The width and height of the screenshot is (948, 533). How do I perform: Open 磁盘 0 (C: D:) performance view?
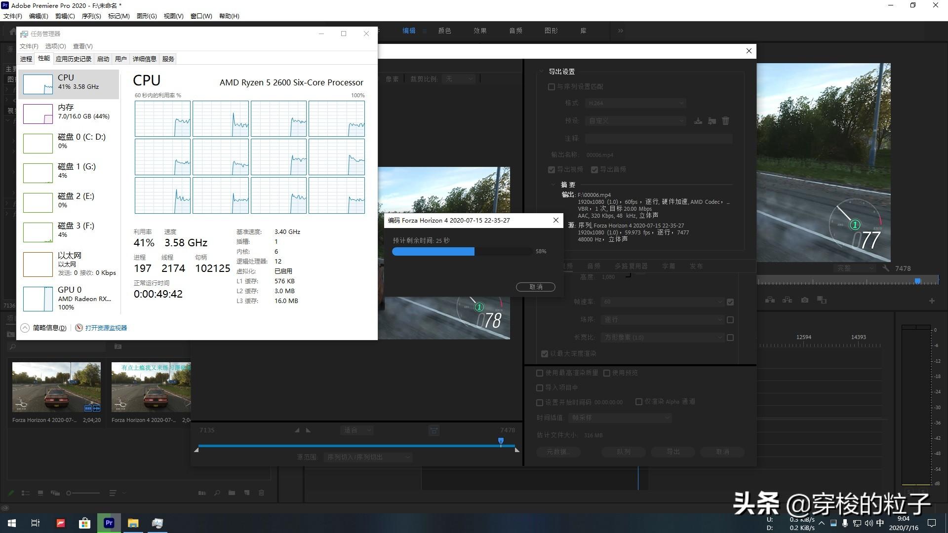(x=69, y=143)
